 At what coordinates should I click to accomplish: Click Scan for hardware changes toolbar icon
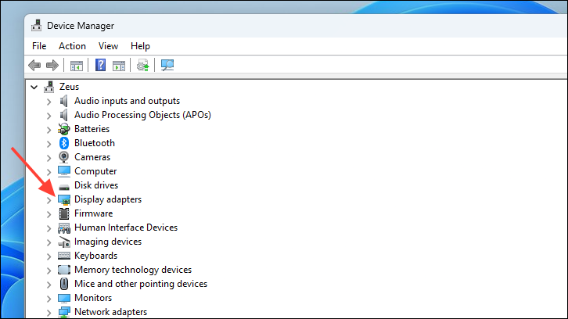167,65
